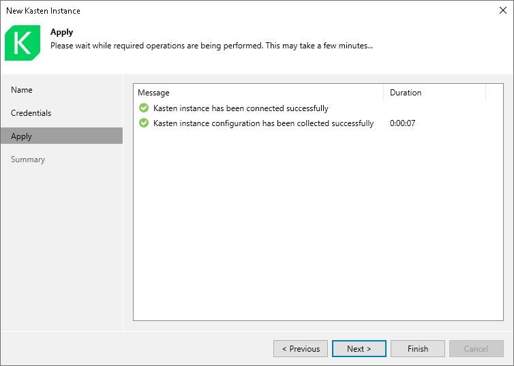Sort by the Duration column header

434,93
